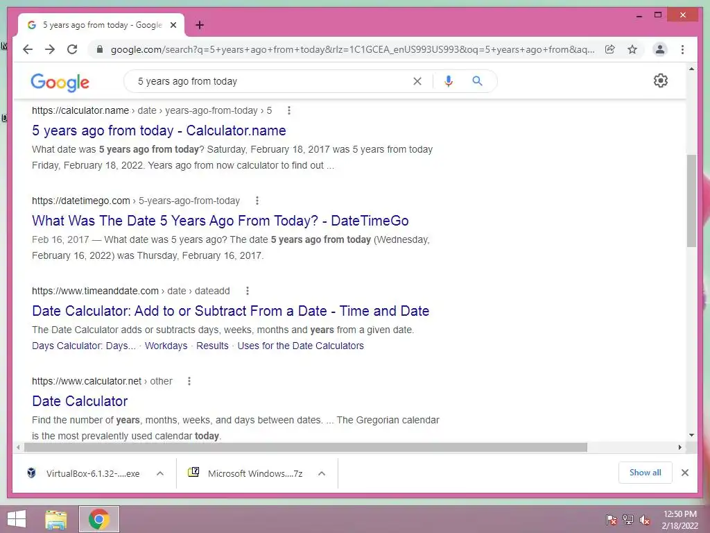710x533 pixels.
Task: Open the Chrome three-dot menu
Action: (682, 49)
